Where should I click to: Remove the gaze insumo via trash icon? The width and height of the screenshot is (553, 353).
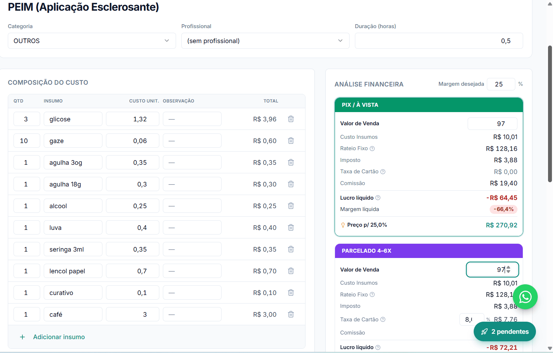click(x=291, y=141)
